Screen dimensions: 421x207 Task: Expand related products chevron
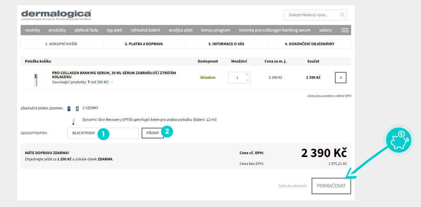[x=112, y=82]
